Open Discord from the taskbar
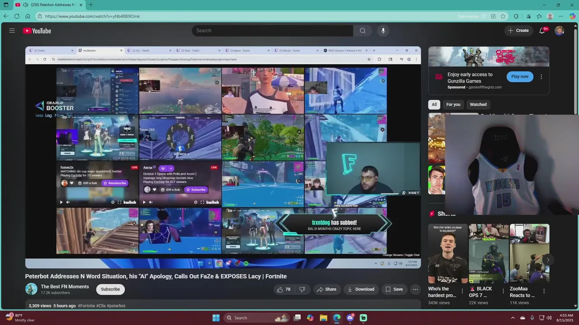This screenshot has width=579, height=325. pyautogui.click(x=350, y=318)
